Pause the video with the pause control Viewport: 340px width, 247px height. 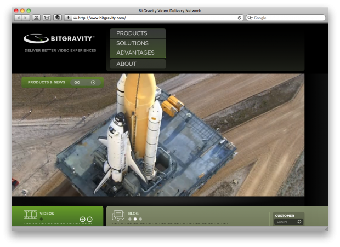click(x=90, y=219)
